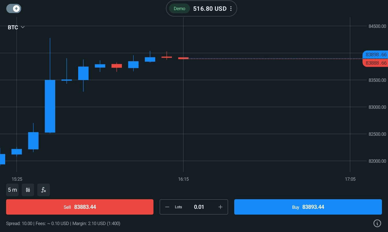Decrease lots with the minus icon

click(167, 207)
